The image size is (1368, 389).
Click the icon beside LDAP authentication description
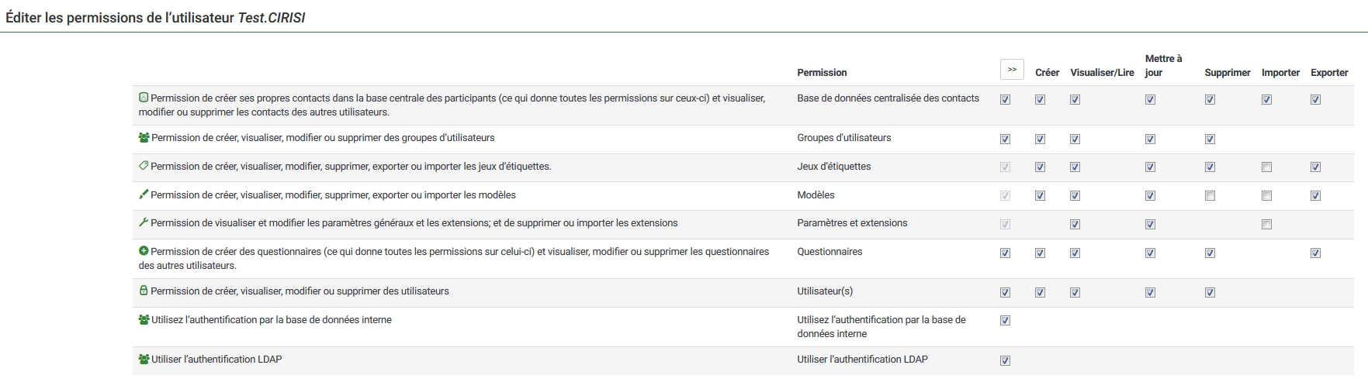pos(144,359)
